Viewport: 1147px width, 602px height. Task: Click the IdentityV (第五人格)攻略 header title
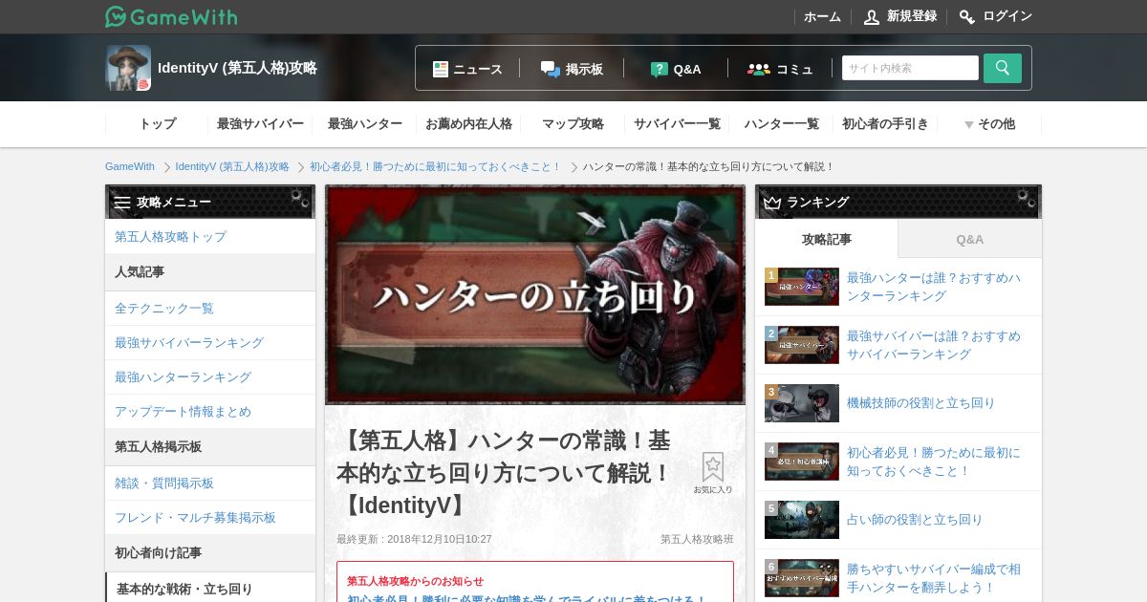[237, 68]
